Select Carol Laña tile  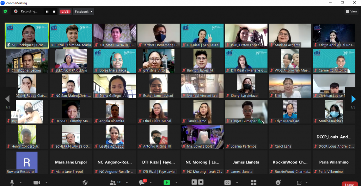tap(290, 137)
